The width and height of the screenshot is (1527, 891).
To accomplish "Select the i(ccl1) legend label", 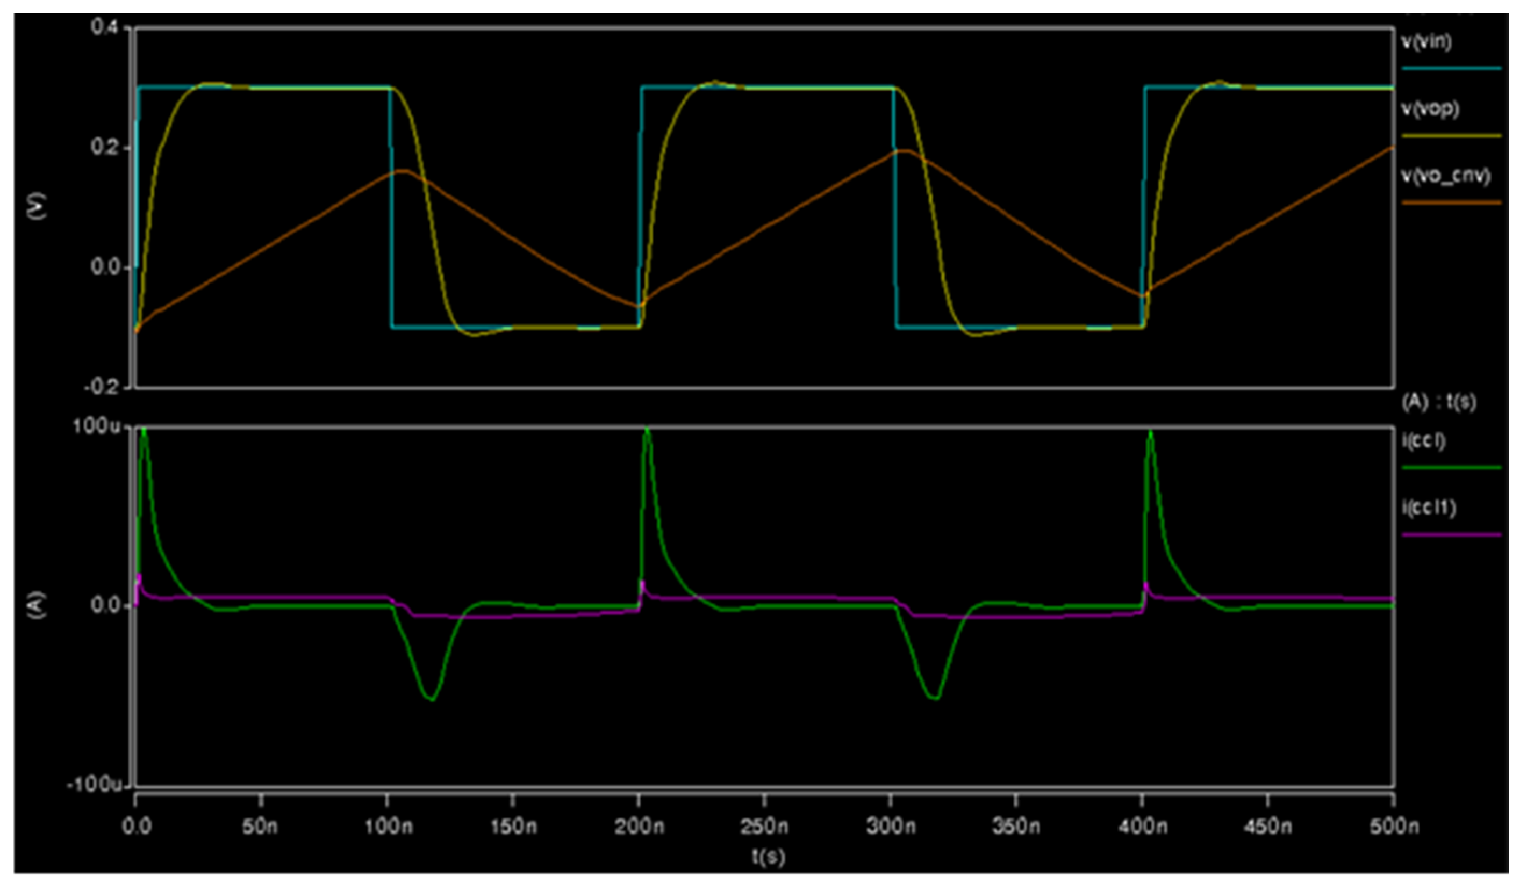I will coord(1428,508).
